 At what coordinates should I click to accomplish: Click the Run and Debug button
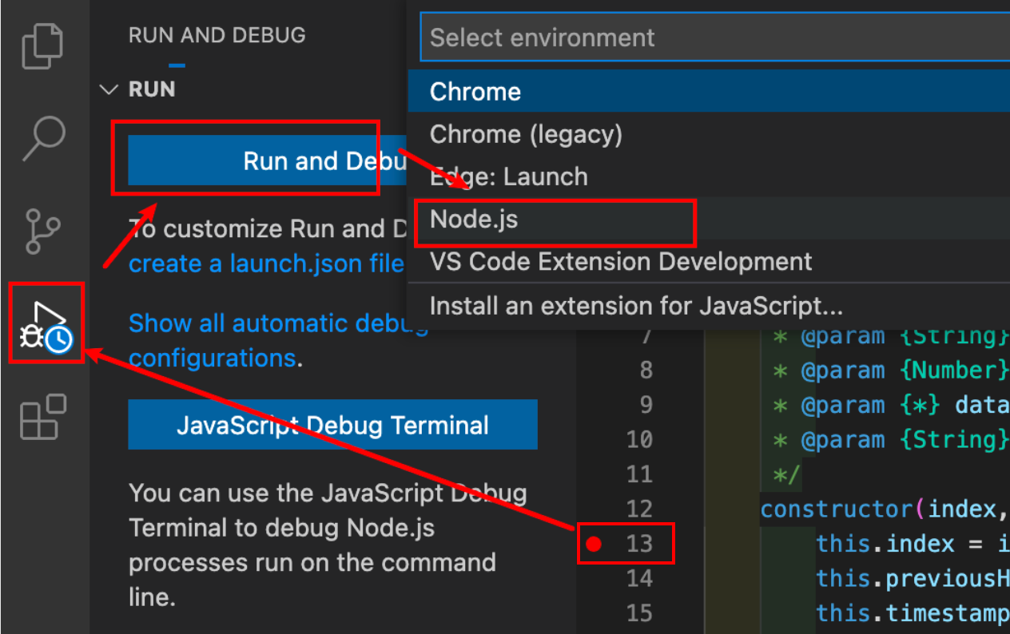point(268,160)
